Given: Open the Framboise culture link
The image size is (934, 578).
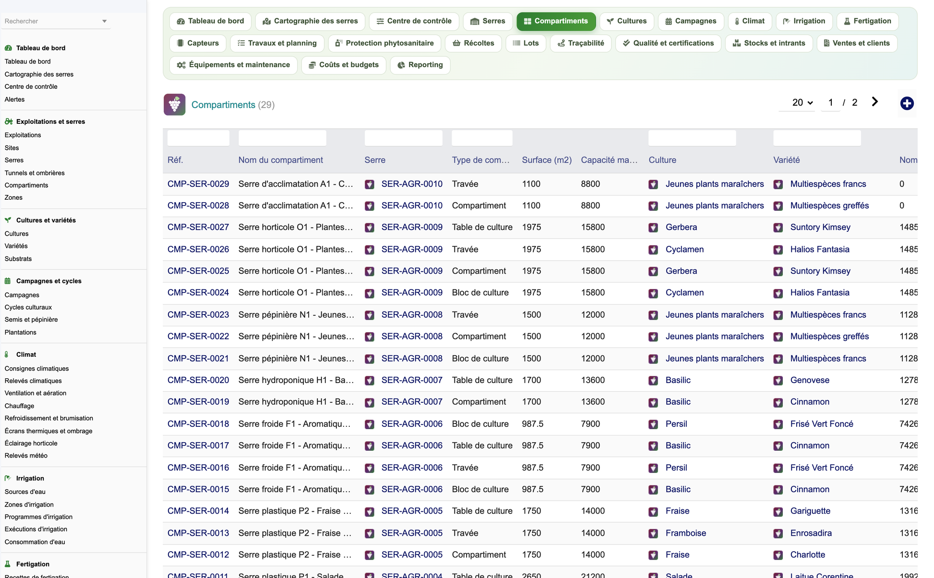Looking at the screenshot, I should pyautogui.click(x=686, y=533).
